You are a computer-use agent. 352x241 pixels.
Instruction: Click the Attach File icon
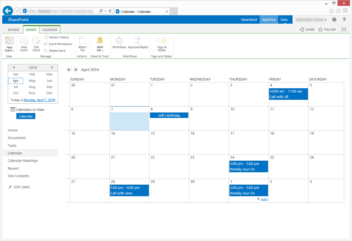(82, 41)
